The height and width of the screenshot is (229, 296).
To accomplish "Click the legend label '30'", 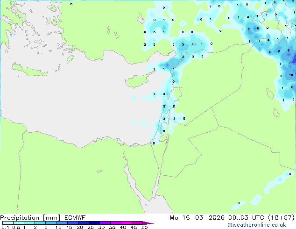I will [101, 227].
